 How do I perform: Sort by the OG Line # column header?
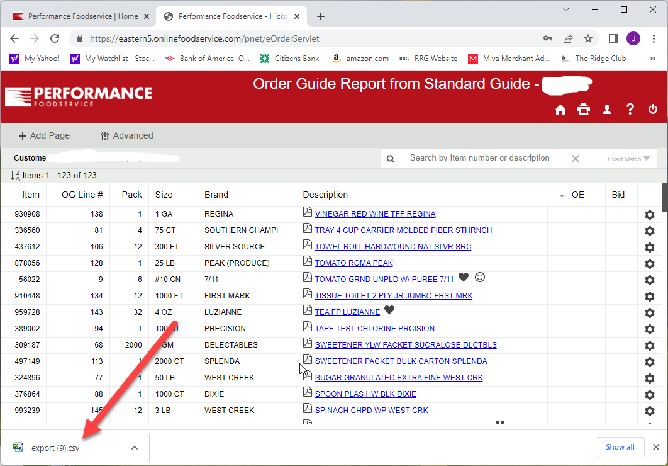point(82,195)
